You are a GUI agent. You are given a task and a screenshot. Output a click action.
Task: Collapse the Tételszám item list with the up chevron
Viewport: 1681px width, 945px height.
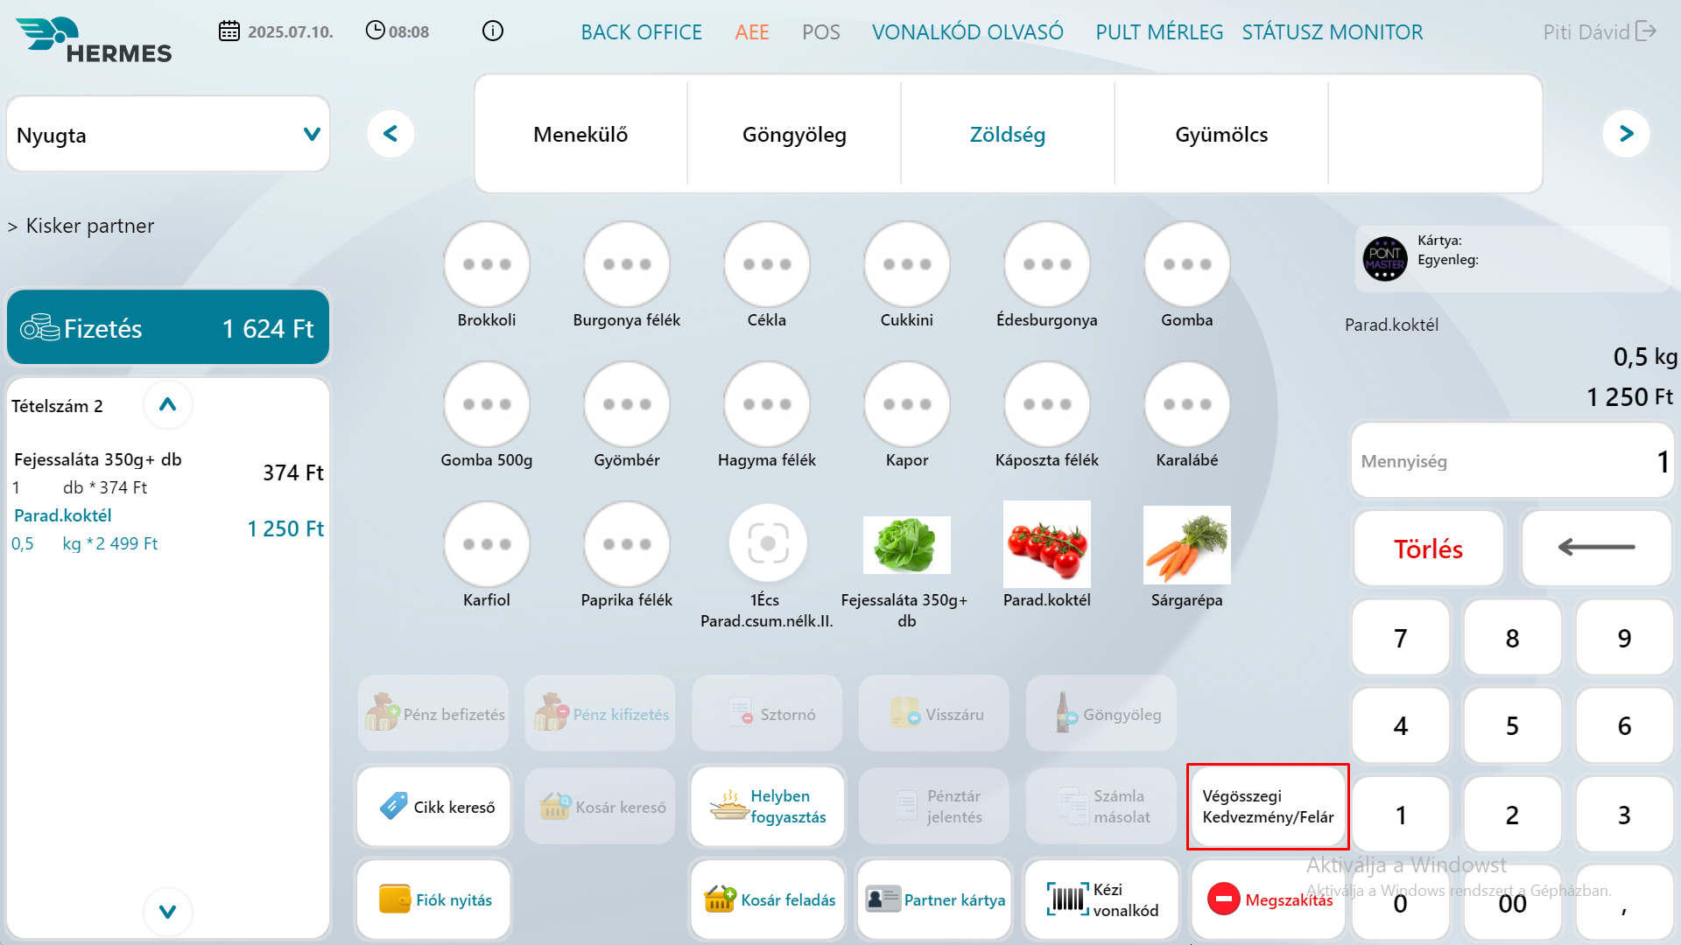168,404
